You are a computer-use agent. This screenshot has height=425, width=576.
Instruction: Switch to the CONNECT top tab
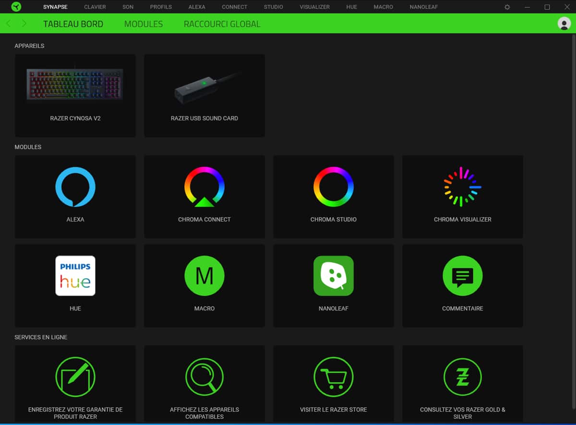[235, 7]
